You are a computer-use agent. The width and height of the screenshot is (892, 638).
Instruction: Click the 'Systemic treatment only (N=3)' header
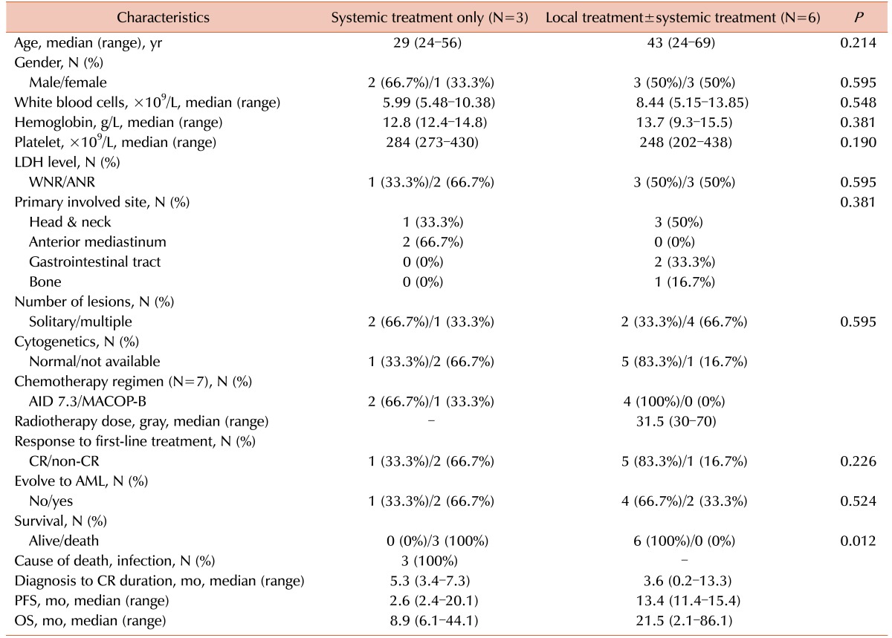(430, 17)
